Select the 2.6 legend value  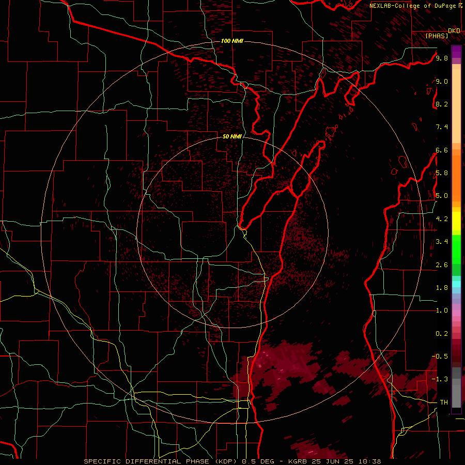point(442,265)
